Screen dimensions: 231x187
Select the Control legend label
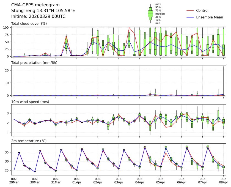click(x=202, y=10)
